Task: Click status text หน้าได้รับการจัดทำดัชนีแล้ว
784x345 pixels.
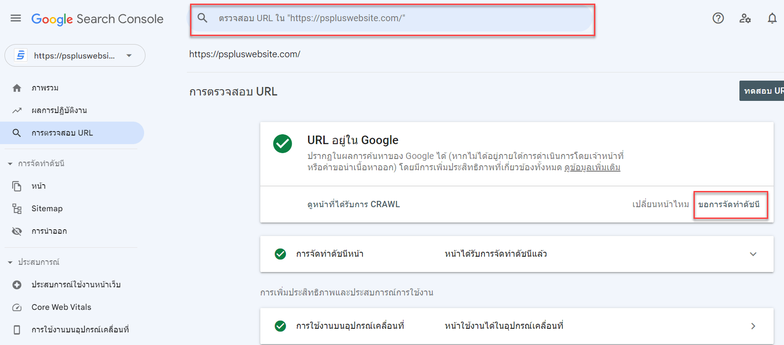Action: (496, 254)
